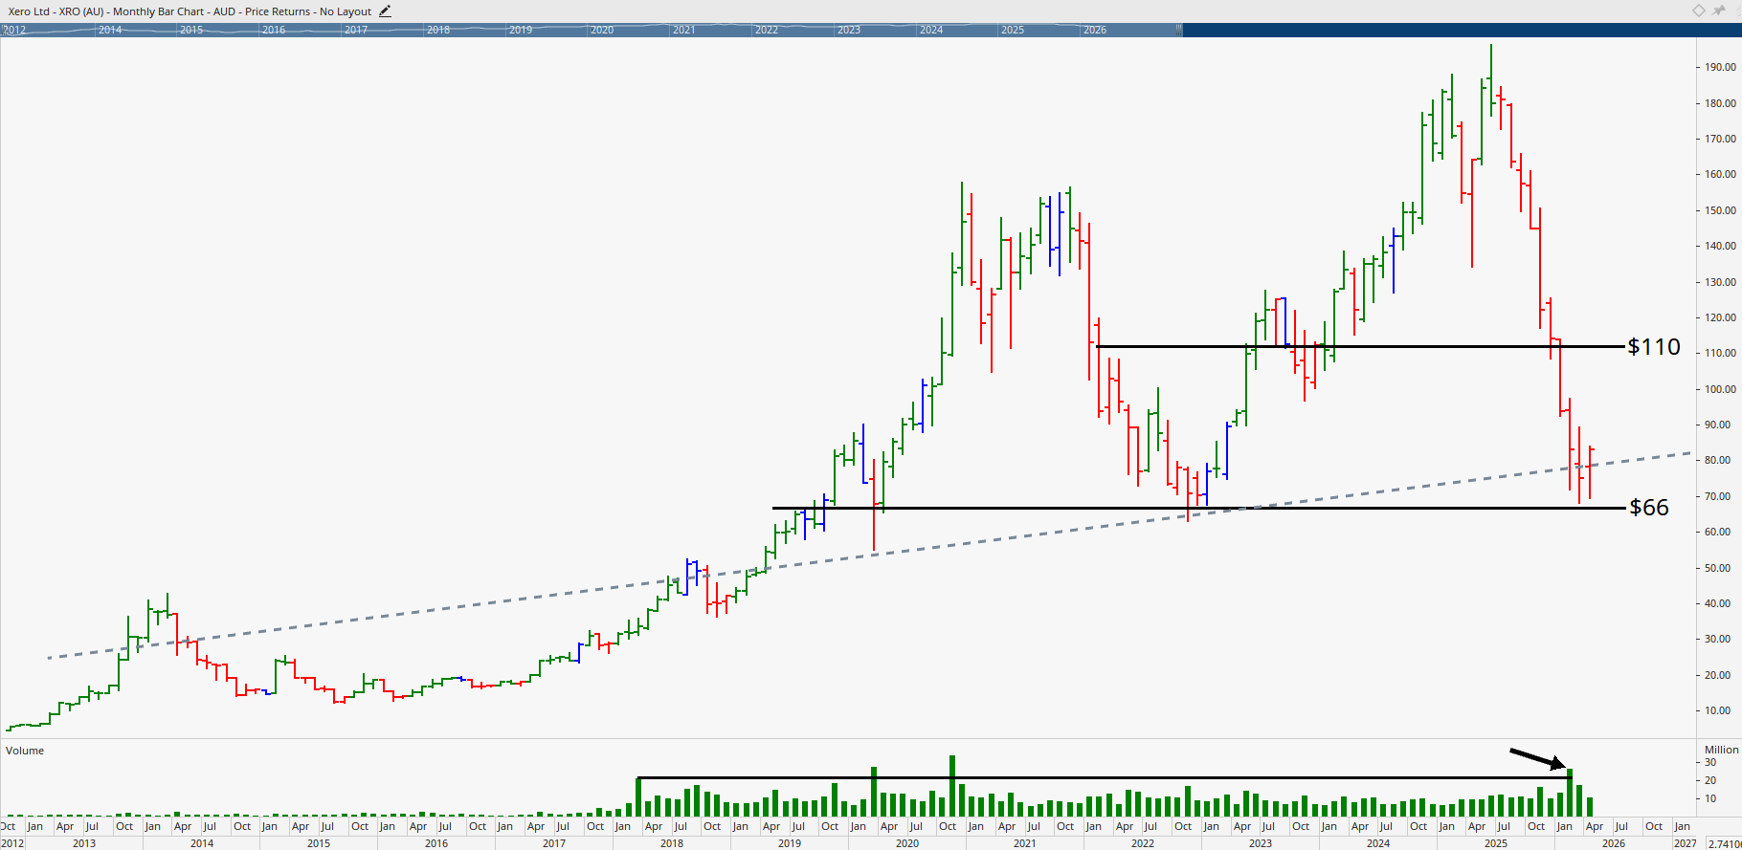This screenshot has height=850, width=1742.
Task: Click the 2025 year label on bottom time axis
Action: pyautogui.click(x=1496, y=843)
